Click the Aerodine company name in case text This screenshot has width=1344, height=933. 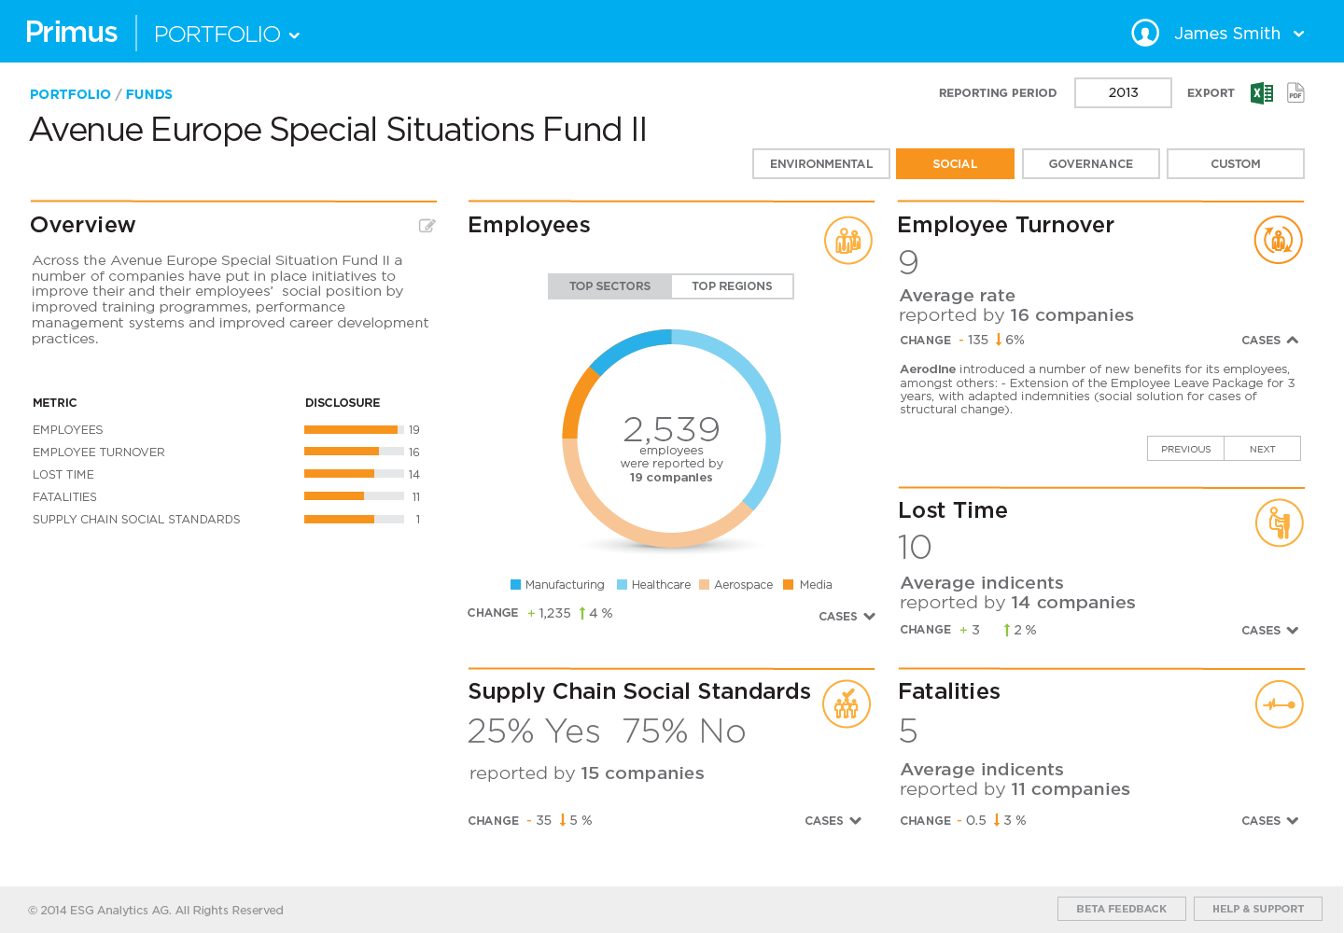pyautogui.click(x=928, y=369)
